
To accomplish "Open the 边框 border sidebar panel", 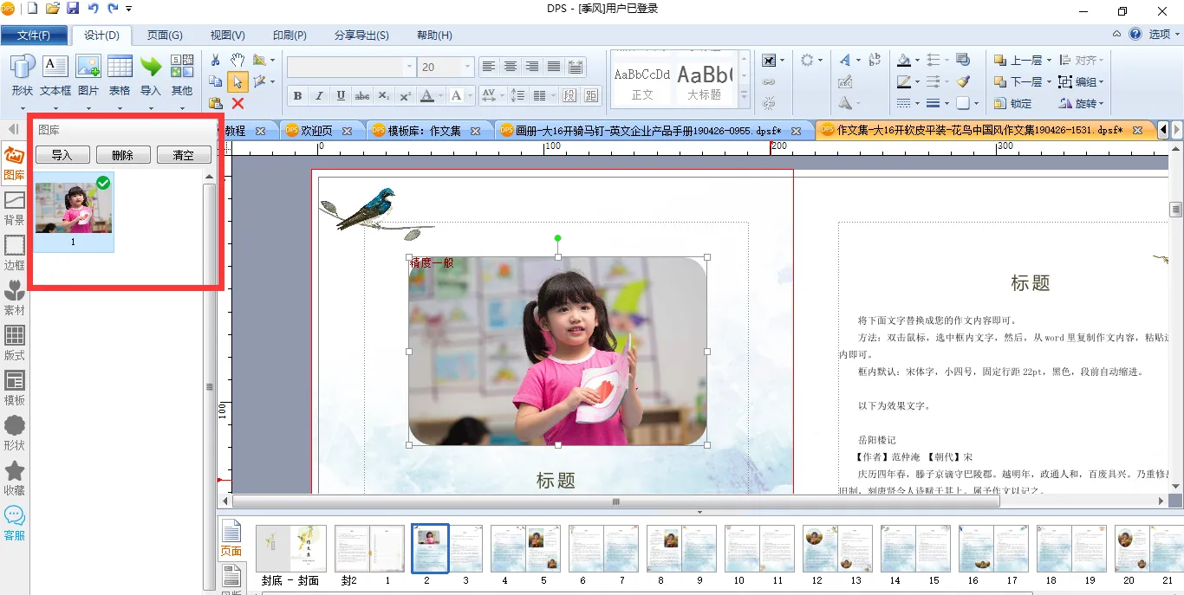I will 15,252.
